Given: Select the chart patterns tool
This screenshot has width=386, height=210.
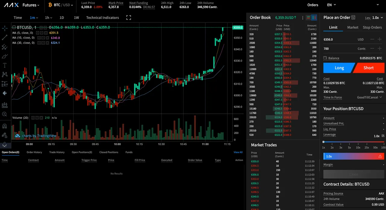Looking at the screenshot, I should click(x=5, y=74).
